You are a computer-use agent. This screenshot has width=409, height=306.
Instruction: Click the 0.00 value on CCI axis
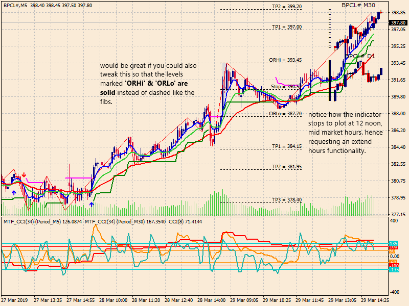coord(394,257)
